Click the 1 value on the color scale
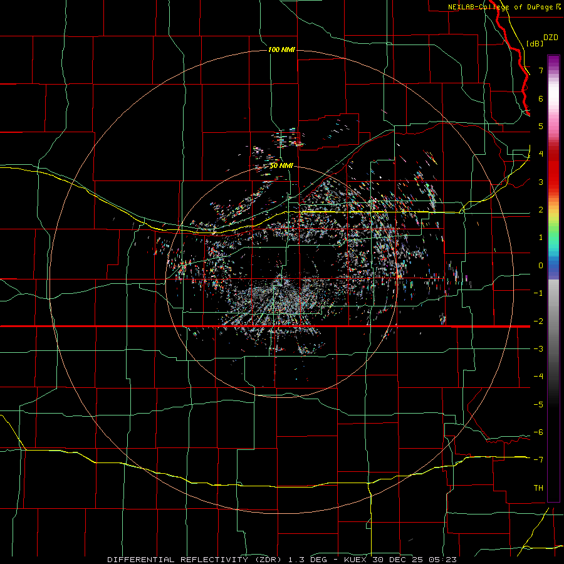This screenshot has height=564, width=564. (541, 238)
